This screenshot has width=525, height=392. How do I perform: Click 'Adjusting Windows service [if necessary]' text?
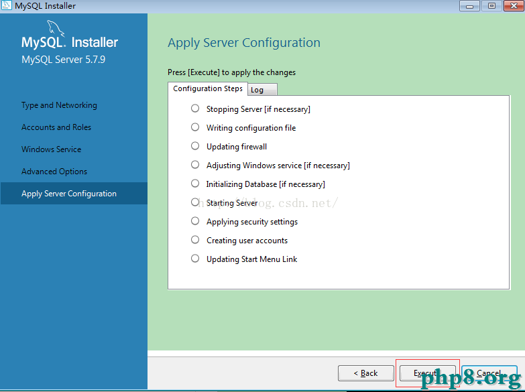(x=278, y=166)
